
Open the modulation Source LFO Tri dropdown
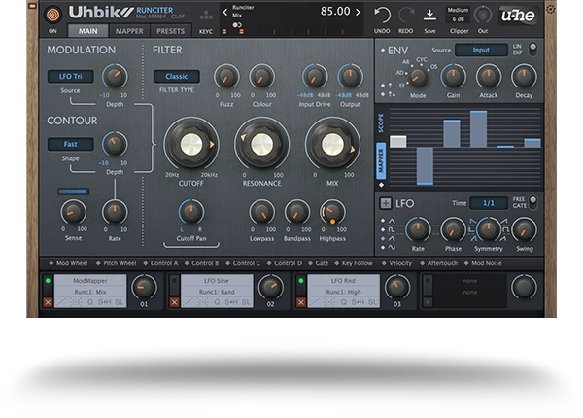pyautogui.click(x=70, y=76)
